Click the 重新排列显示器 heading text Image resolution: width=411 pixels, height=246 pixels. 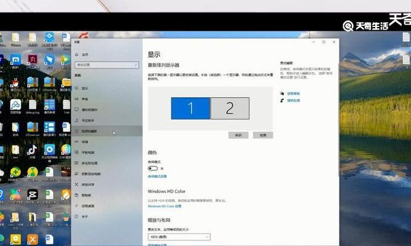click(163, 65)
